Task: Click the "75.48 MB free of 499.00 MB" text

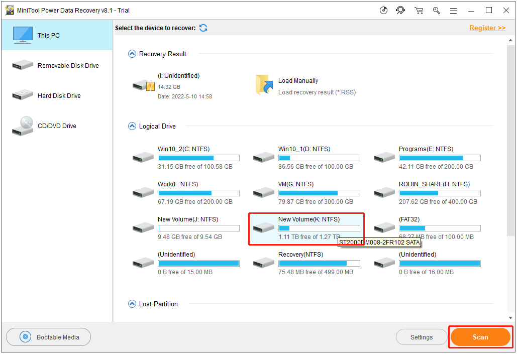Action: [316, 272]
